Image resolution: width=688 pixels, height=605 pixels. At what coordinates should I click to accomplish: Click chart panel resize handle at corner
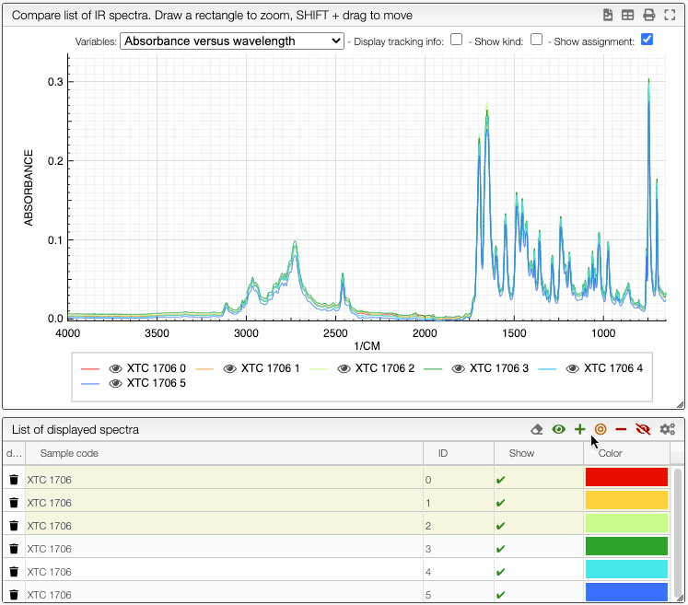680,404
